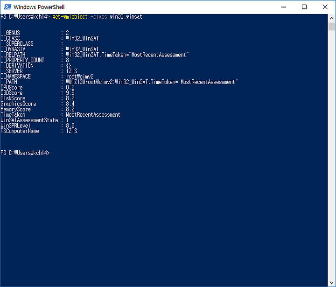Click the empty scrollbar track below thumb

(331, 154)
